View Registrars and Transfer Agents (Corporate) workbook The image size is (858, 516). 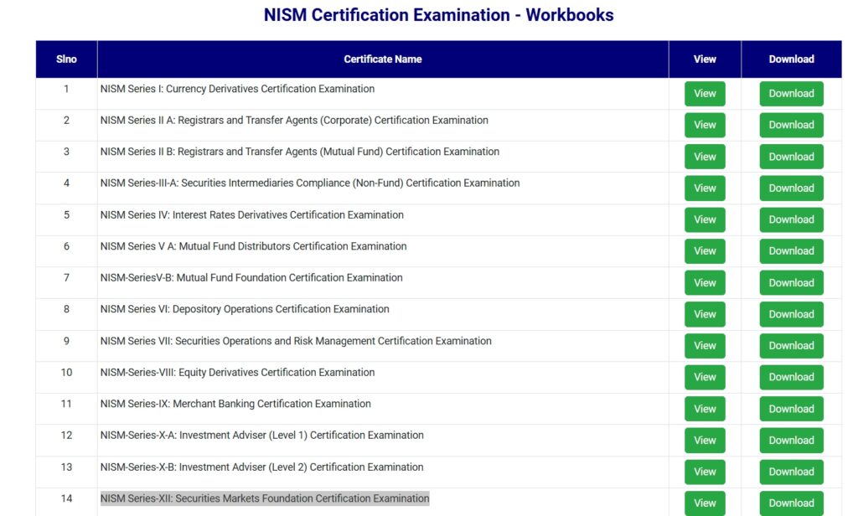pyautogui.click(x=705, y=125)
